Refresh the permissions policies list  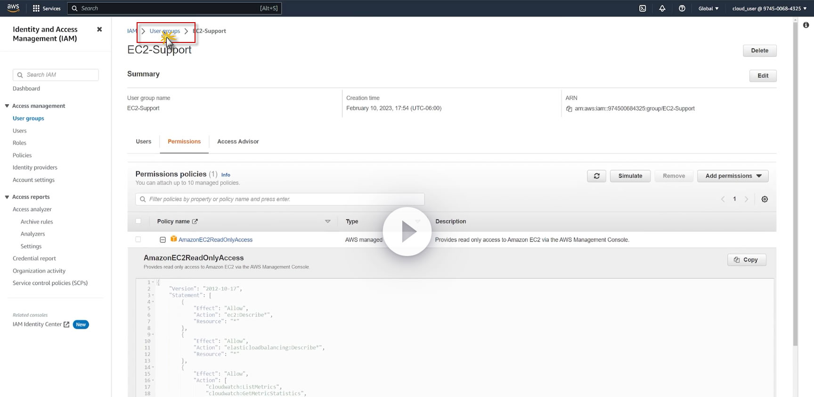(597, 176)
